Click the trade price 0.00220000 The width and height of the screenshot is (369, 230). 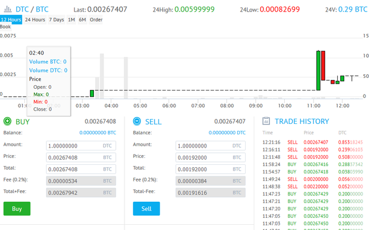pyautogui.click(x=316, y=187)
